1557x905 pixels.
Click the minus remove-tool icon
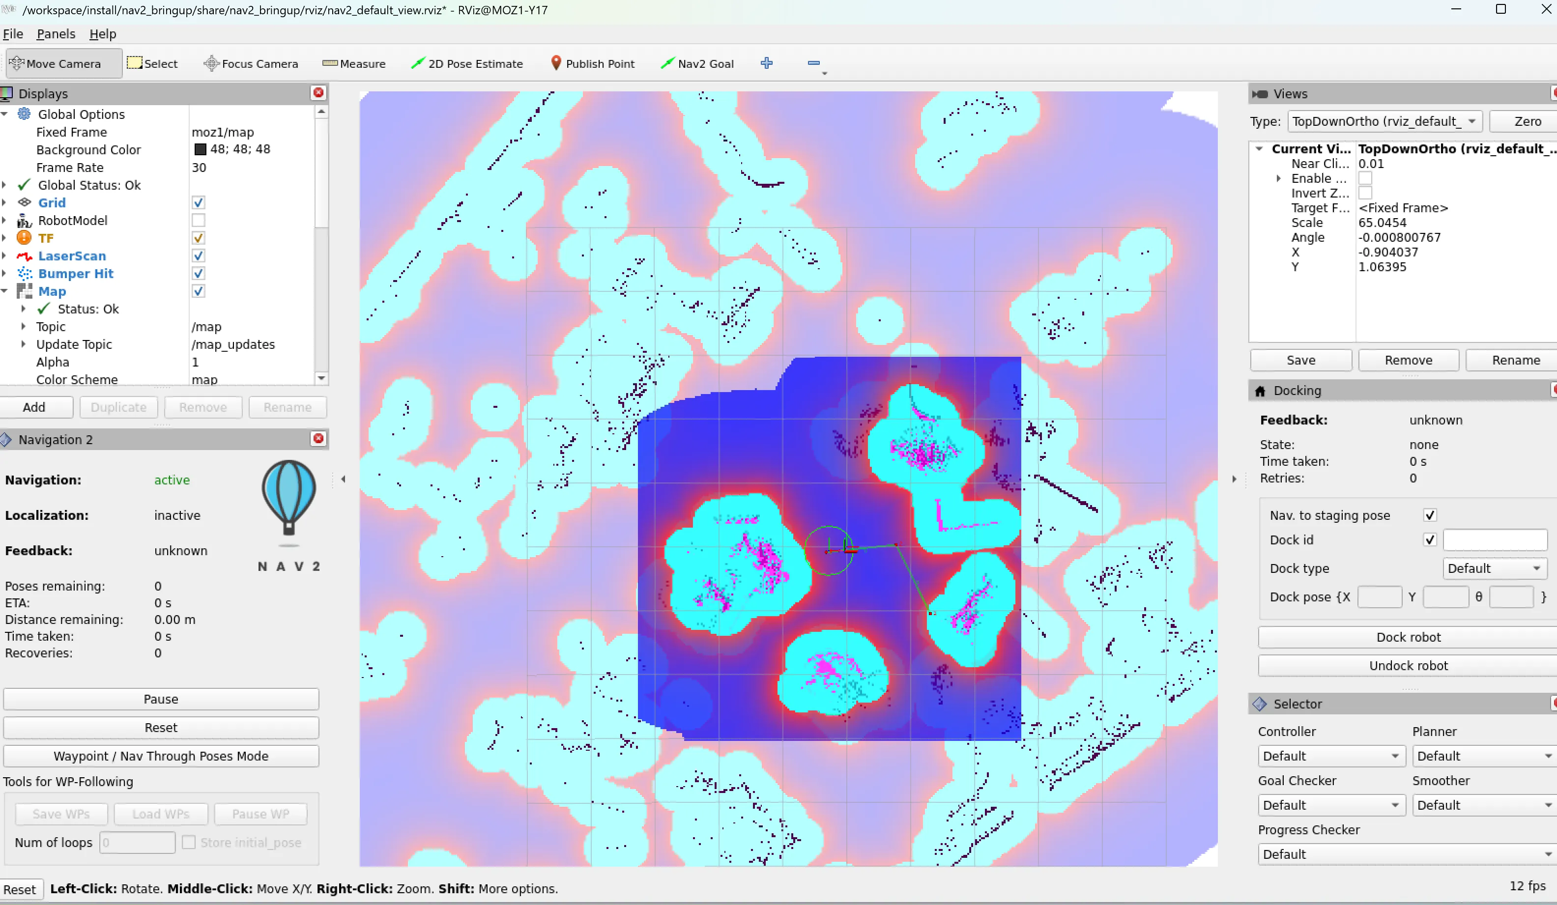[813, 63]
